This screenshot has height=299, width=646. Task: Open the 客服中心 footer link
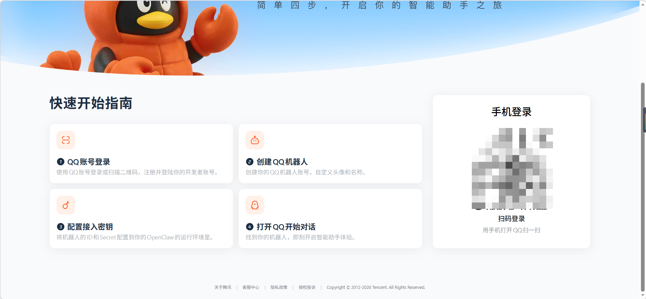tap(251, 287)
